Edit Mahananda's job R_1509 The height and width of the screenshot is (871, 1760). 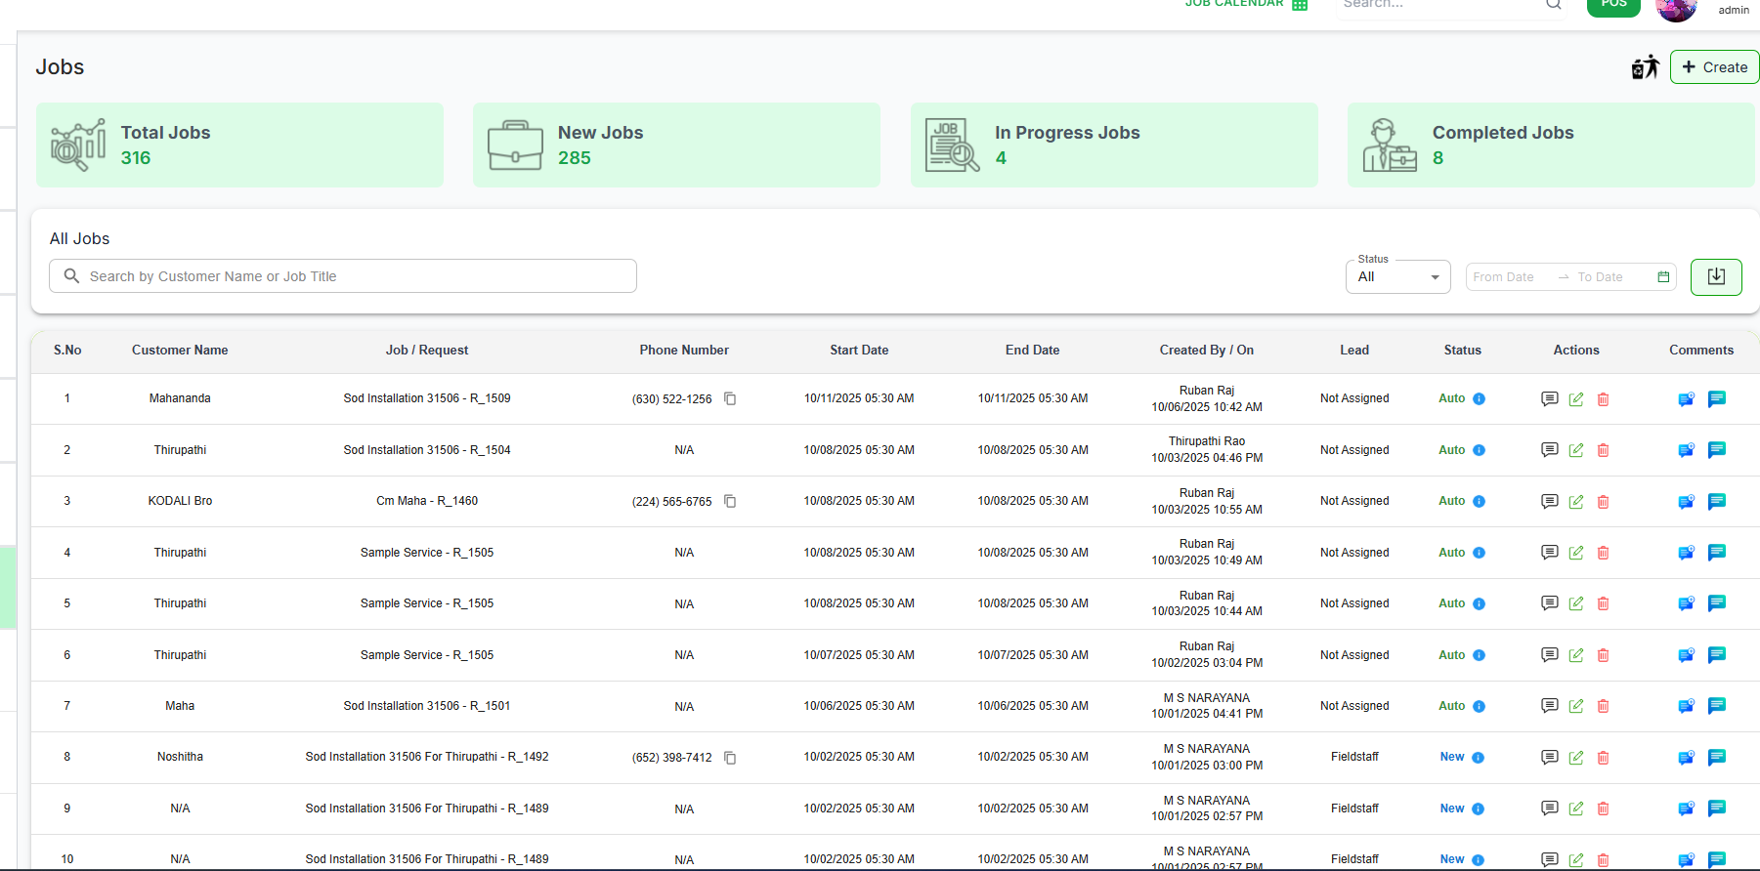click(x=1576, y=398)
